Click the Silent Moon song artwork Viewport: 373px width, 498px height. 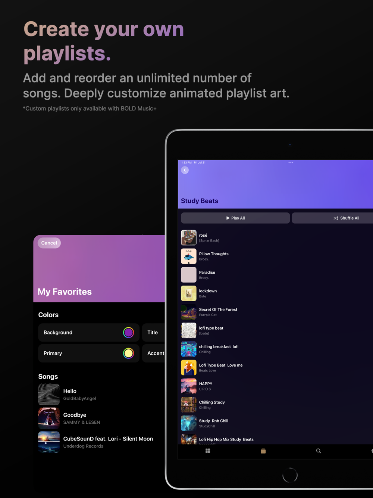pyautogui.click(x=49, y=442)
